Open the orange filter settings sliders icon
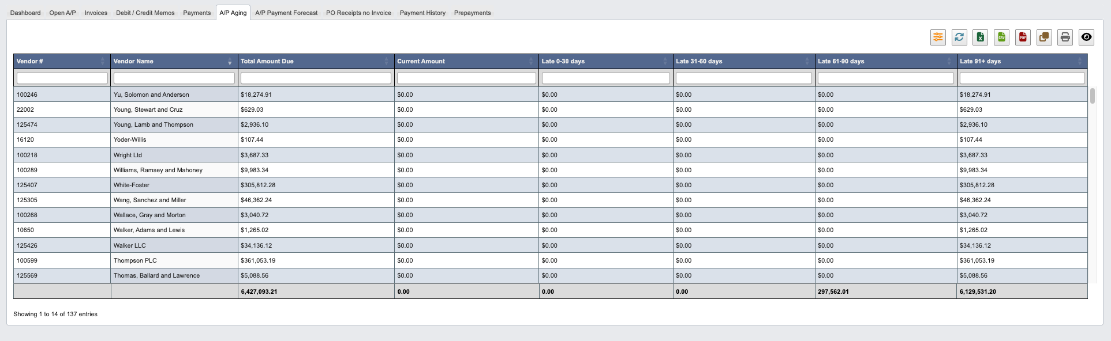This screenshot has width=1111, height=341. click(938, 37)
